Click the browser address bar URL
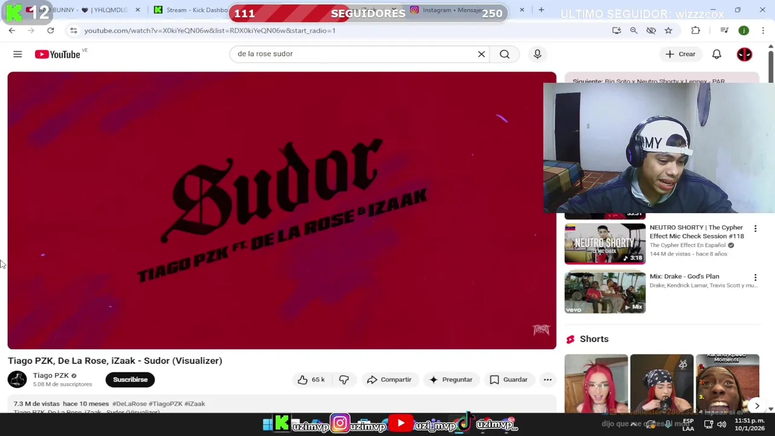775x436 pixels. (x=209, y=30)
